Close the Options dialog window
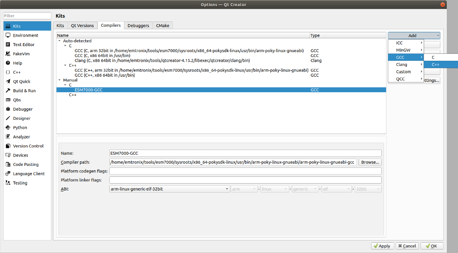 coord(443,4)
